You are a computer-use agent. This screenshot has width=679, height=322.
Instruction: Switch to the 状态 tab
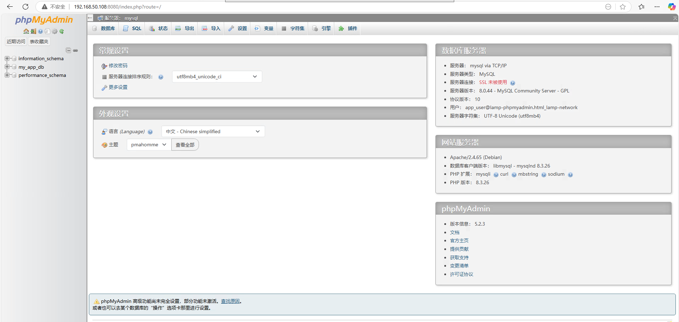[158, 28]
